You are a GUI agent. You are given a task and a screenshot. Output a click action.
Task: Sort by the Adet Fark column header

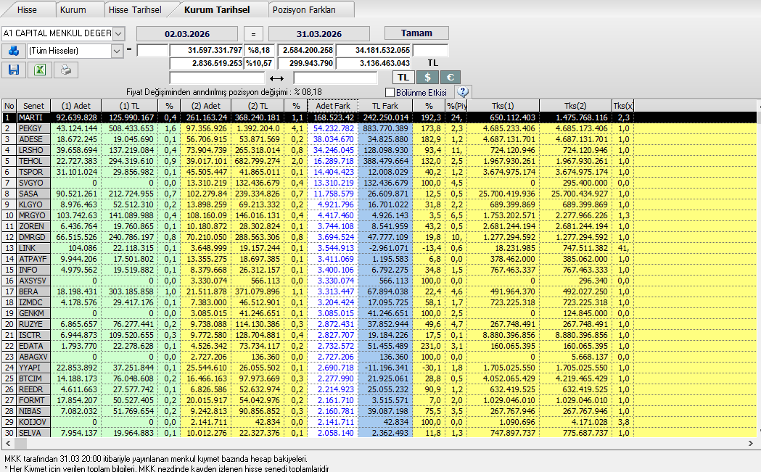click(333, 106)
